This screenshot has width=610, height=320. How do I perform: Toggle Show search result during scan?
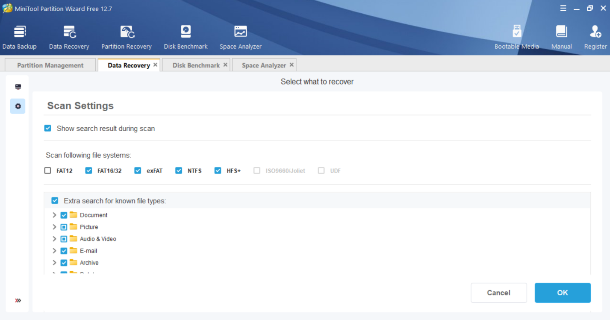tap(48, 128)
